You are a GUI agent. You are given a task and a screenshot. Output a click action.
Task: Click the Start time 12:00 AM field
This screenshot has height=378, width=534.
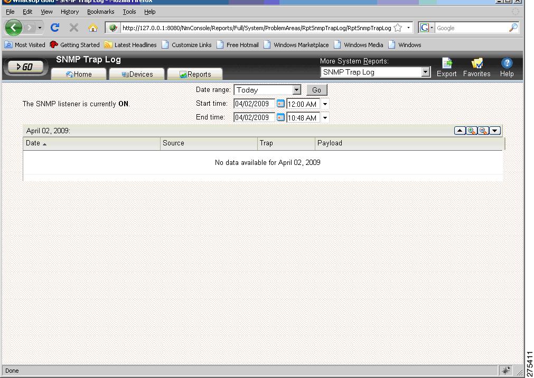(x=303, y=104)
